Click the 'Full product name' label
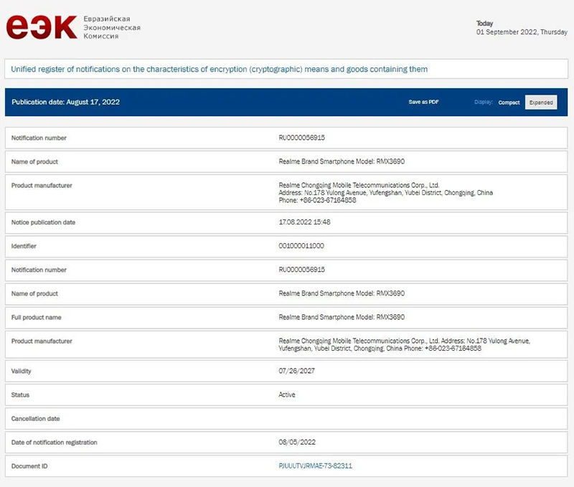The width and height of the screenshot is (574, 487). click(x=37, y=318)
